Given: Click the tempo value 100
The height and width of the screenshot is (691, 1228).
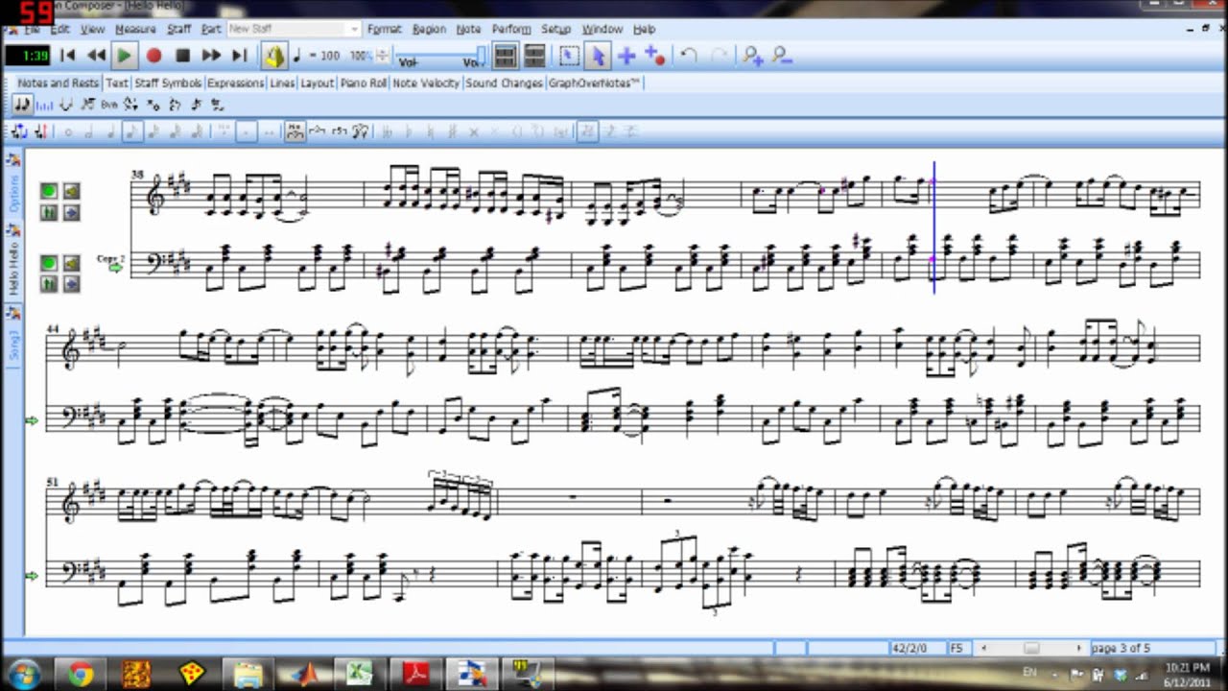Looking at the screenshot, I should pyautogui.click(x=330, y=56).
